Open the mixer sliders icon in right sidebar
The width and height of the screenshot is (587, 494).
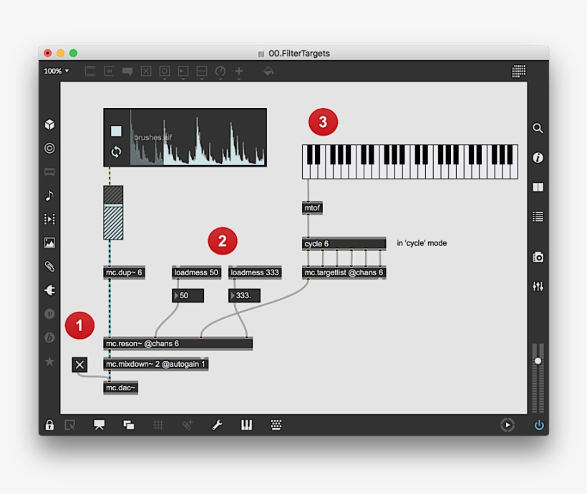[x=538, y=287]
